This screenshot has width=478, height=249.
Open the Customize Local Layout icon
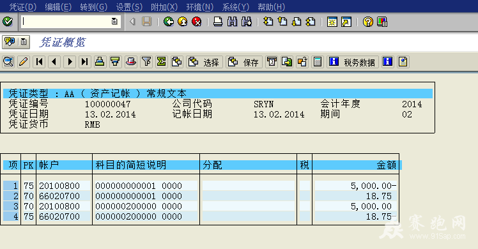pyautogui.click(x=382, y=22)
